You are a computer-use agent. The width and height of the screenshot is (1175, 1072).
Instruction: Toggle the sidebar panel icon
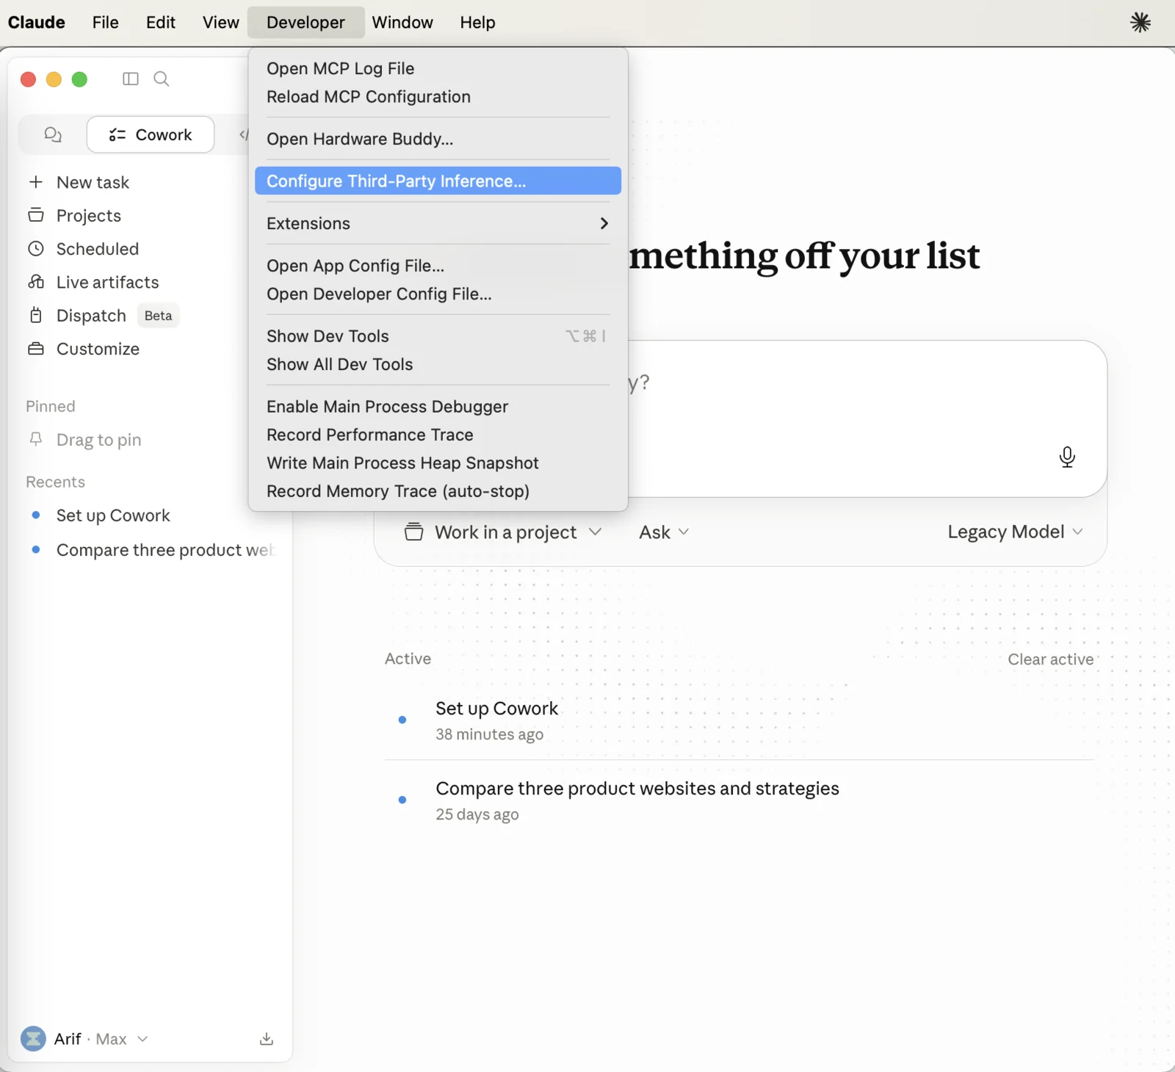pos(131,79)
